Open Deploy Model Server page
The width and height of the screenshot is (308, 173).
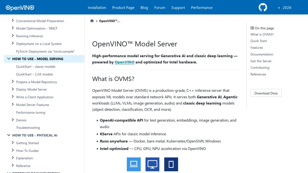(x=32, y=89)
